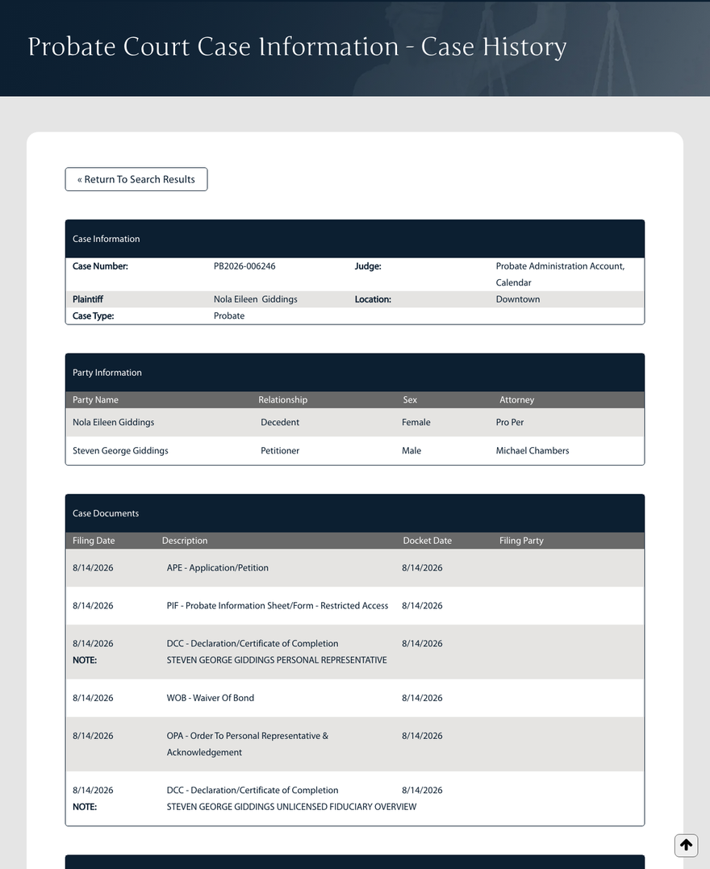This screenshot has height=869, width=710.
Task: Click plaintiff name Nola Eileen Giddings in Case Information
Action: tap(256, 299)
